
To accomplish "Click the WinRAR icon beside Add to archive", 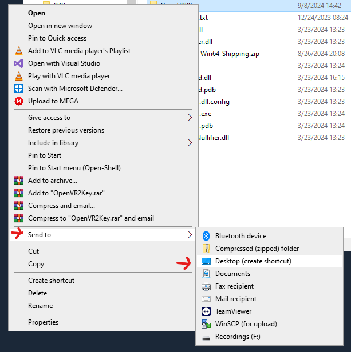I will tap(18, 181).
